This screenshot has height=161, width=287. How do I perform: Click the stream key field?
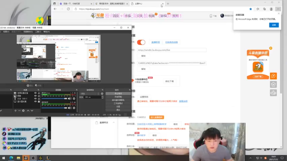[x=172, y=63]
